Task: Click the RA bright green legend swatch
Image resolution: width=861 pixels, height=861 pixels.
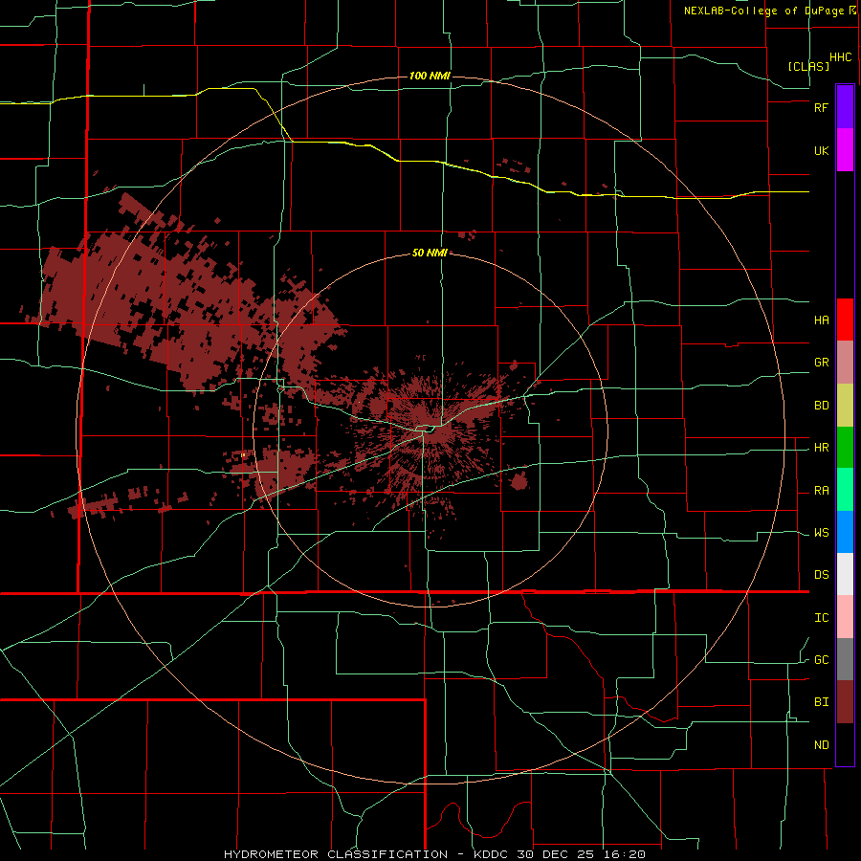Action: click(845, 489)
